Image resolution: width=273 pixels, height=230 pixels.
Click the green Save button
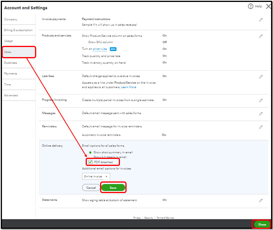tap(113, 187)
